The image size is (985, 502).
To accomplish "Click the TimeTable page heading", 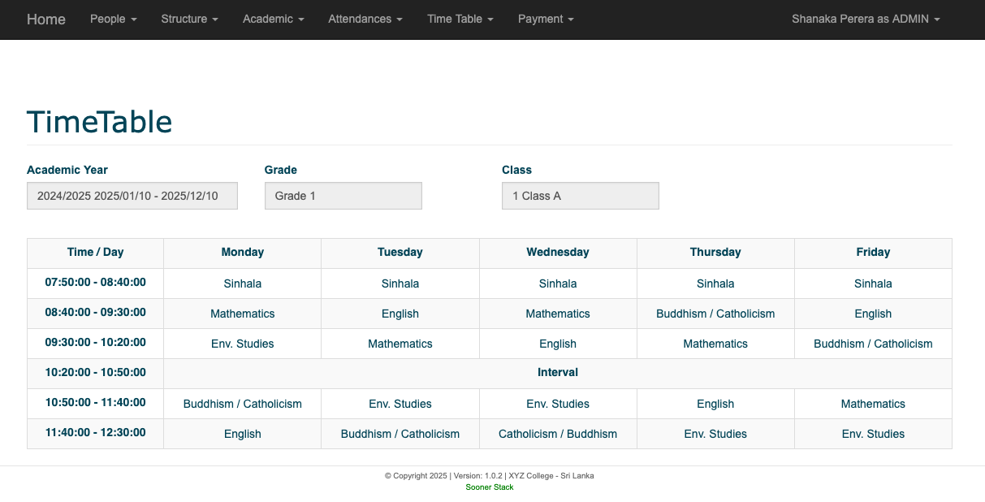I will point(100,122).
